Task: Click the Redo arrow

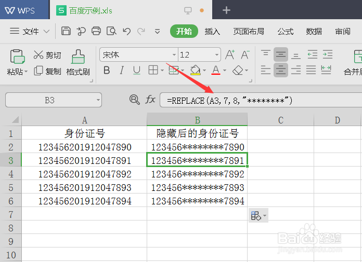Action: click(x=141, y=31)
